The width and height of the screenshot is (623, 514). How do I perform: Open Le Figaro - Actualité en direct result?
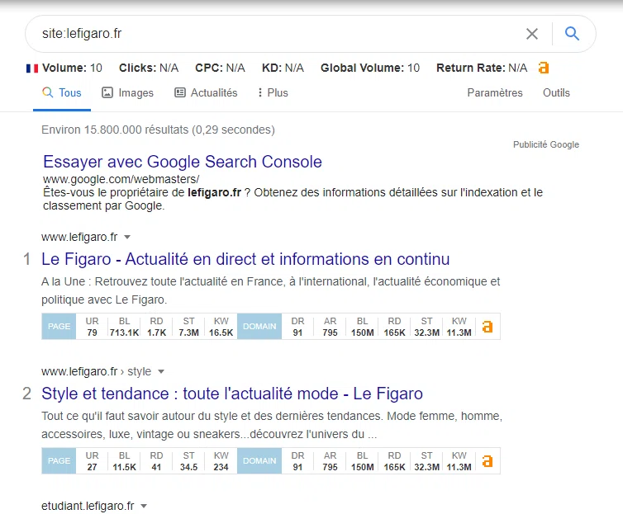click(x=245, y=259)
